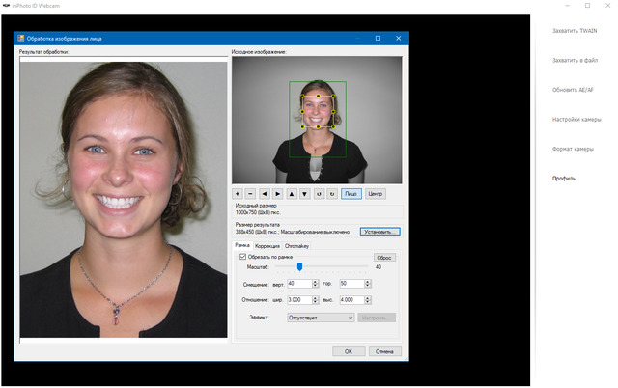Click the zoom out minus button
This screenshot has width=618, height=388.
[x=251, y=193]
